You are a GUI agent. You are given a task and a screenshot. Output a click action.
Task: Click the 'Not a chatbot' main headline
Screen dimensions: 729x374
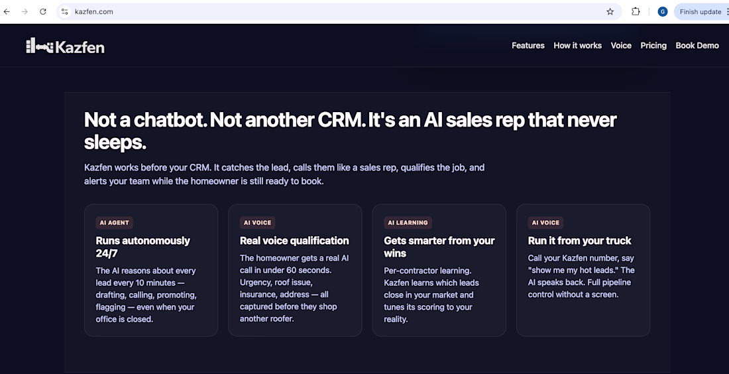click(x=350, y=131)
